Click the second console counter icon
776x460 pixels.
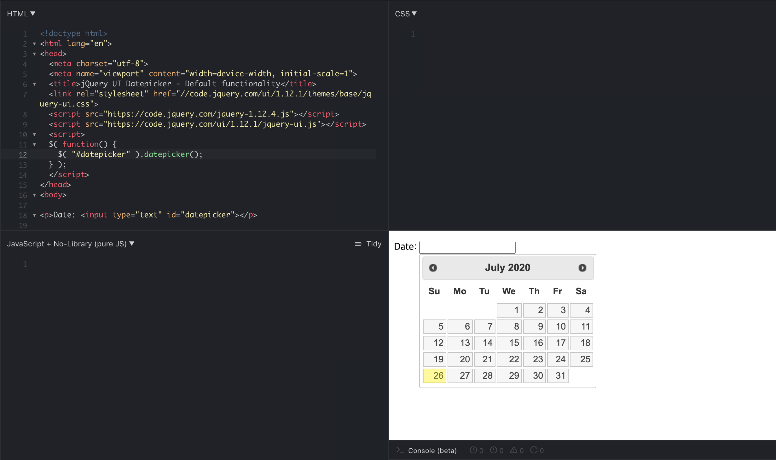(493, 450)
